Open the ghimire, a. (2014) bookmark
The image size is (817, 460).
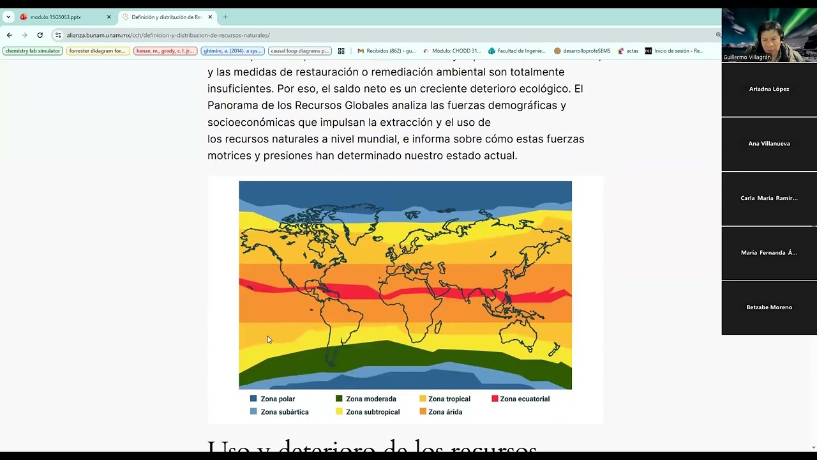point(232,51)
